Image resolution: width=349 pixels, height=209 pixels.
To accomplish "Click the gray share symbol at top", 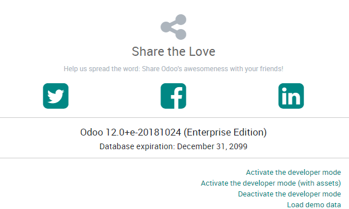I will 174,27.
